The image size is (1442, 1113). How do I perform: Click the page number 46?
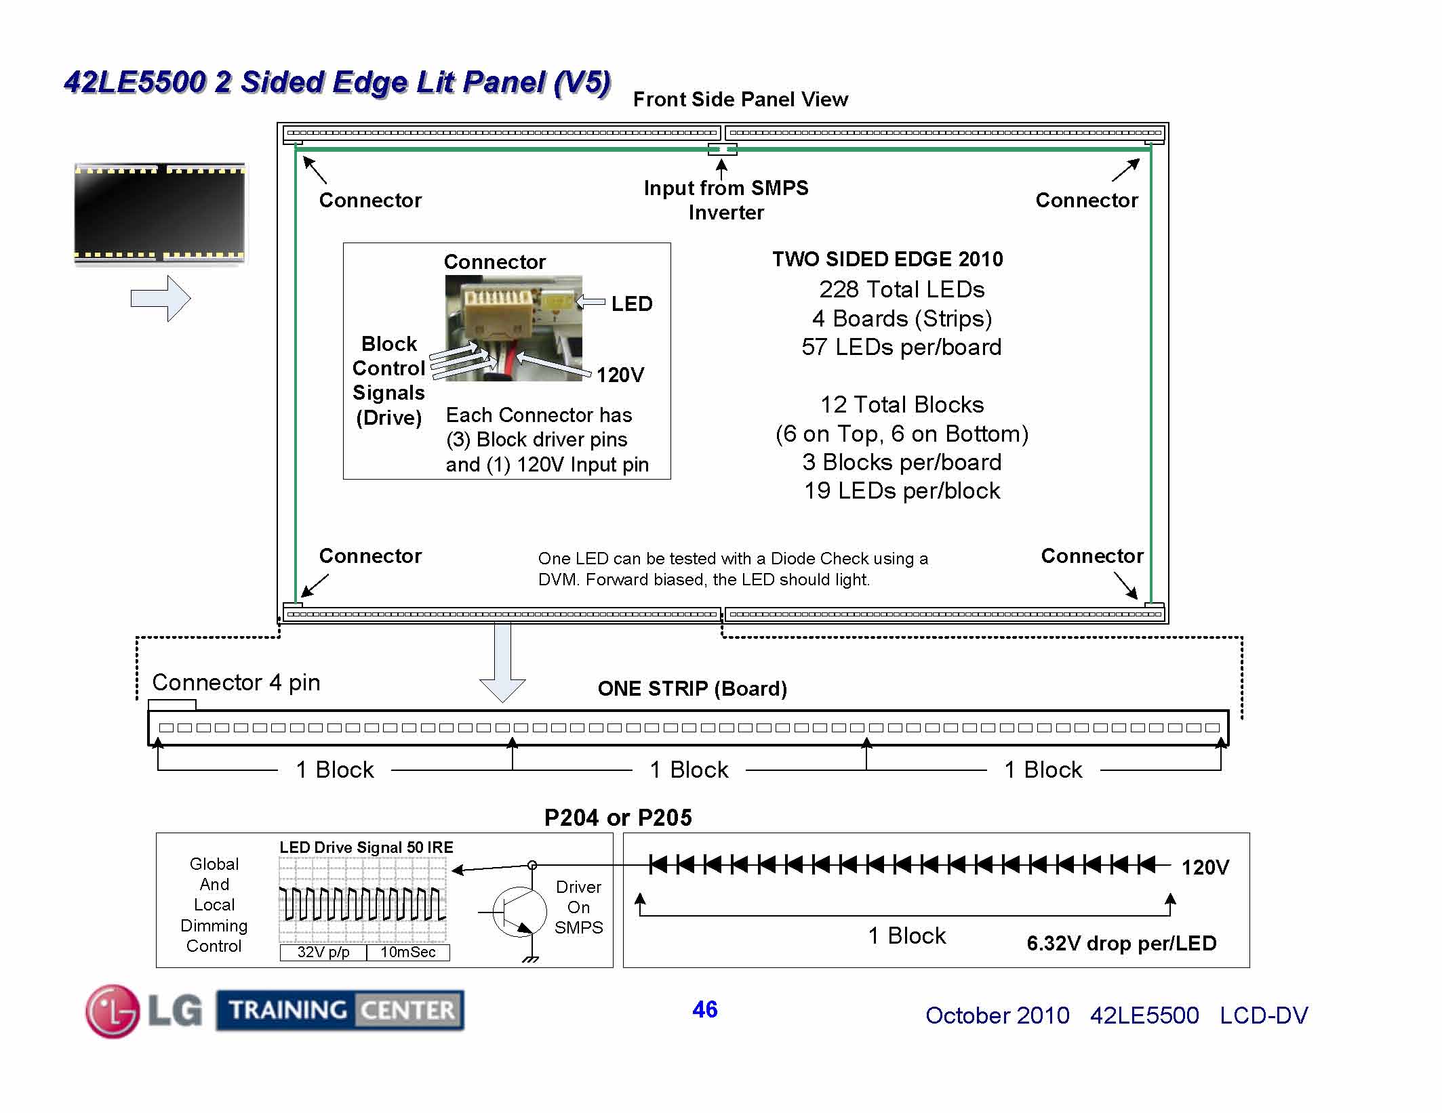point(705,1009)
